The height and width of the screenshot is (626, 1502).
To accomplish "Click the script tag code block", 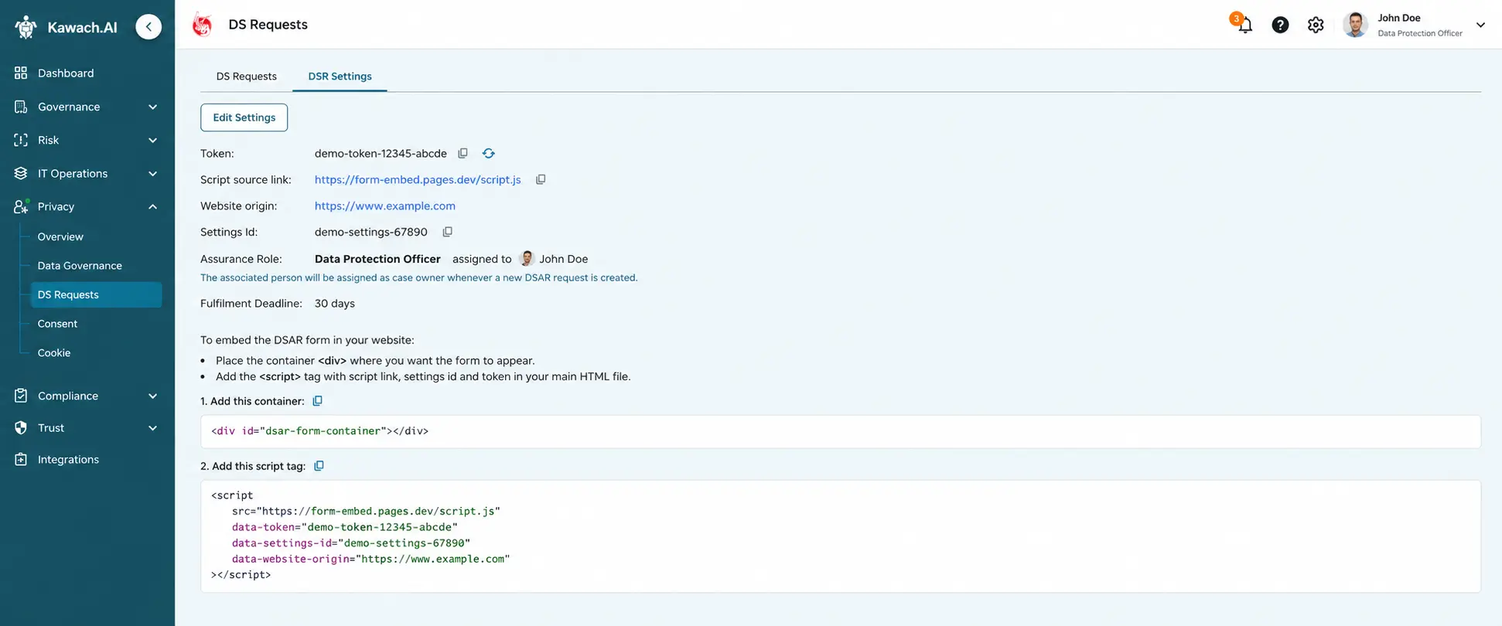I will pos(840,536).
